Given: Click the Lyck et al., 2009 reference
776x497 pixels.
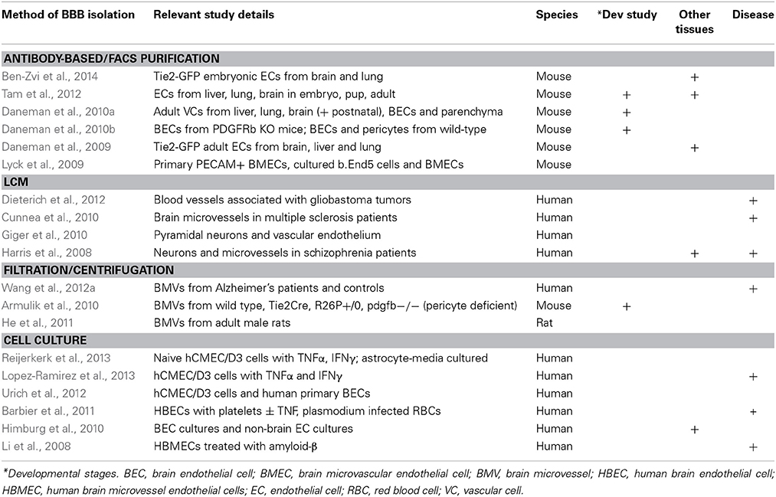Looking at the screenshot, I should [x=43, y=164].
